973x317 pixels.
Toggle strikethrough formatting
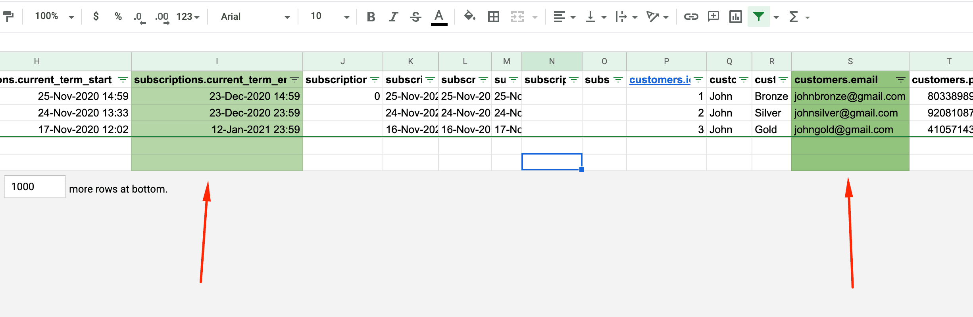click(416, 17)
